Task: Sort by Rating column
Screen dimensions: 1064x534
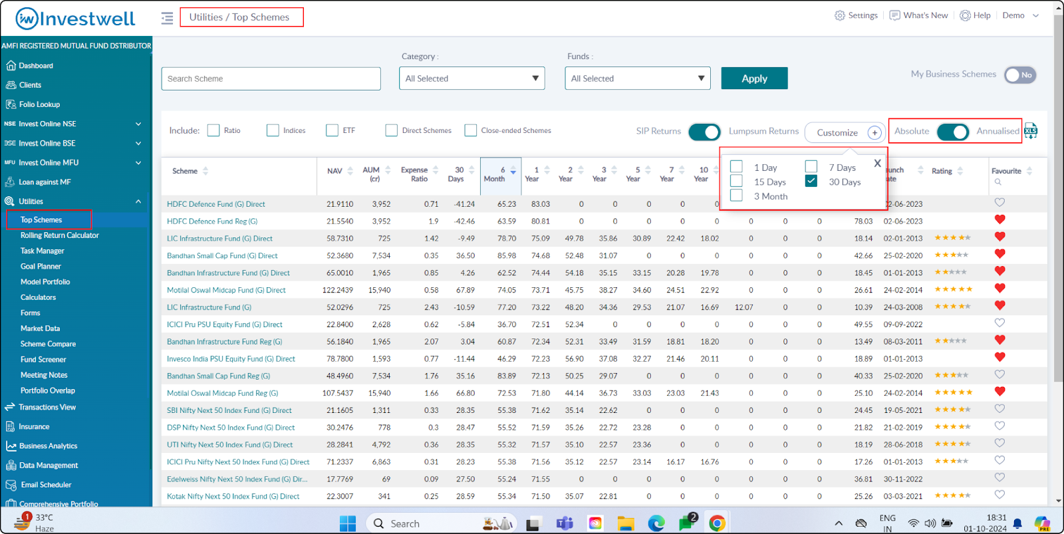Action: point(960,171)
